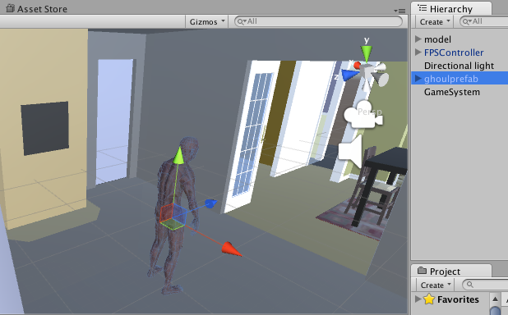Image resolution: width=508 pixels, height=315 pixels.
Task: Switch to the Asset Store tab
Action: coord(37,9)
